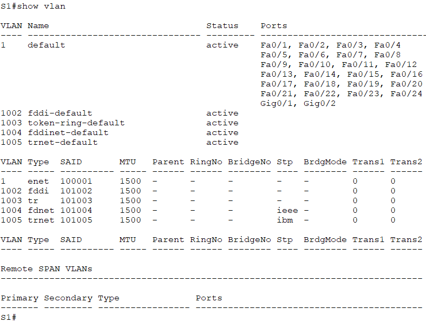426x322 pixels.
Task: Select the 'default' VLAN name
Action: pos(47,45)
